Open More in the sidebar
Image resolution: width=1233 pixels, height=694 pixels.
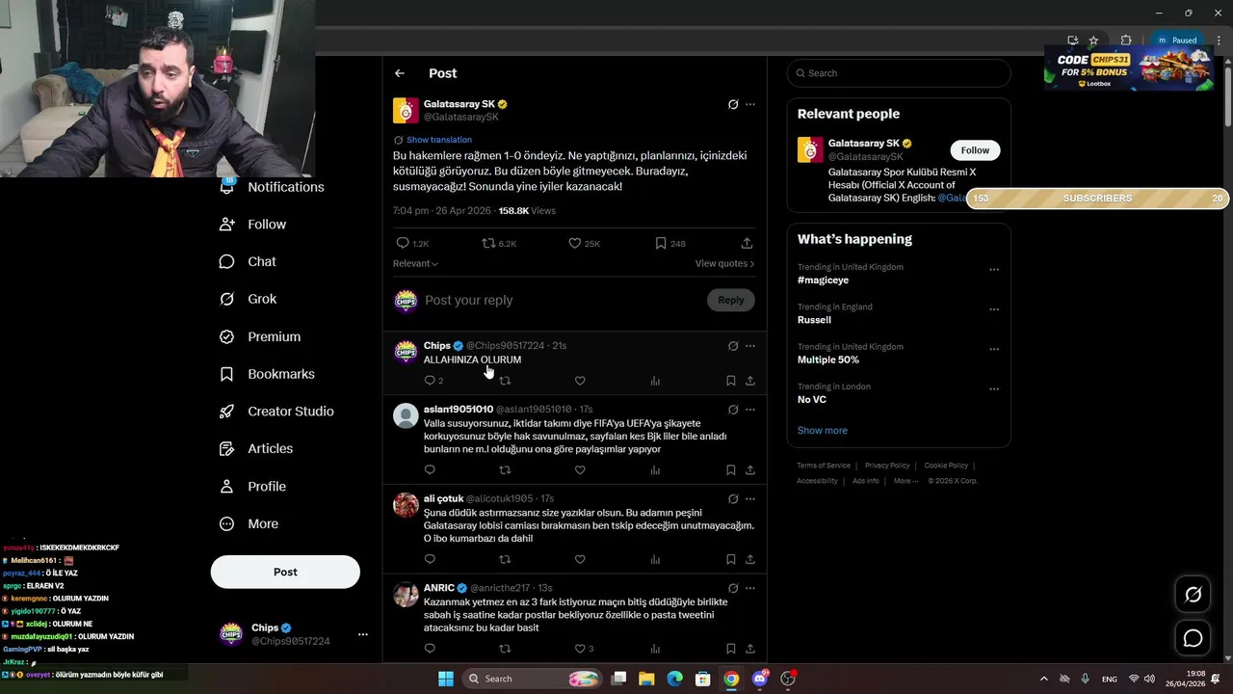[249, 524]
